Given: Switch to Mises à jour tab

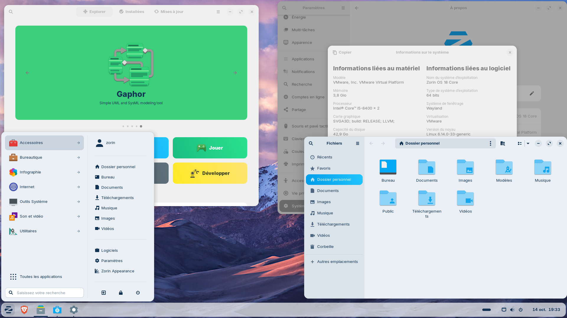Looking at the screenshot, I should click(x=169, y=12).
